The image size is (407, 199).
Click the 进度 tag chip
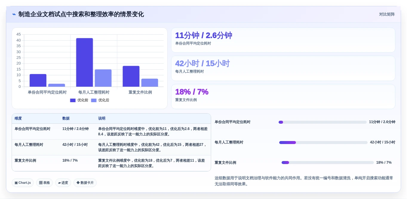63,183
